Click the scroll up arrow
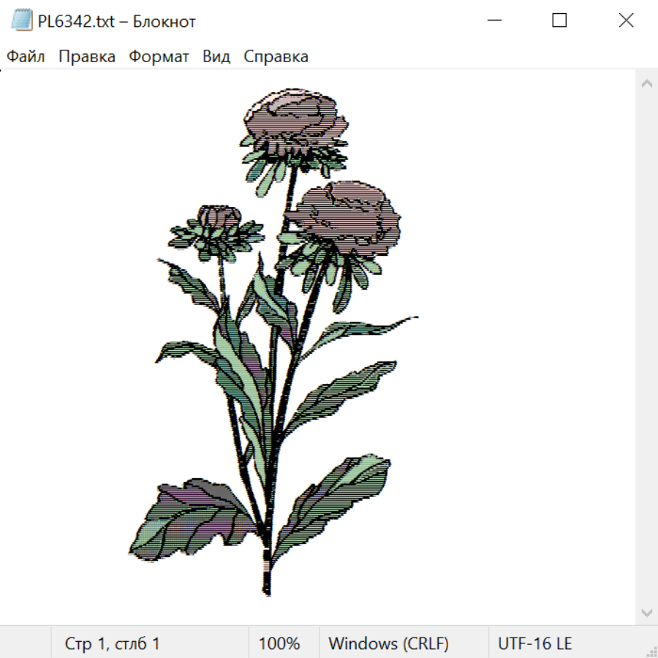The image size is (658, 658). click(647, 83)
